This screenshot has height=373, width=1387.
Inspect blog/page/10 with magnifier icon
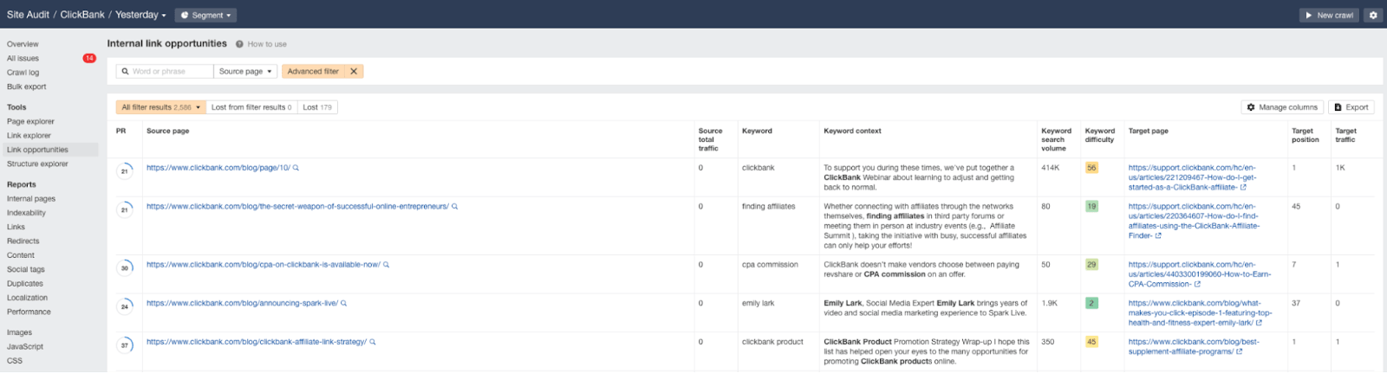pos(296,168)
